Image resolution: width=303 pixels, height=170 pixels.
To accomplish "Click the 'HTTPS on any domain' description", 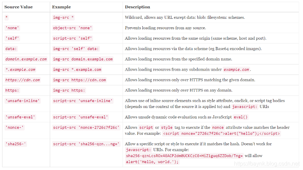I will click(179, 91).
